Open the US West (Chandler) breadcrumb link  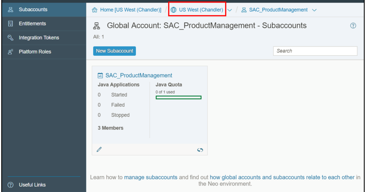point(201,10)
